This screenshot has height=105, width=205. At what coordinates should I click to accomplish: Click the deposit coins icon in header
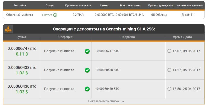[8, 29]
